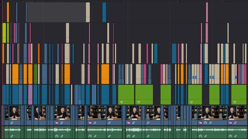
Task: Click the link icon beside the first audio speed icon
Action: [62, 136]
